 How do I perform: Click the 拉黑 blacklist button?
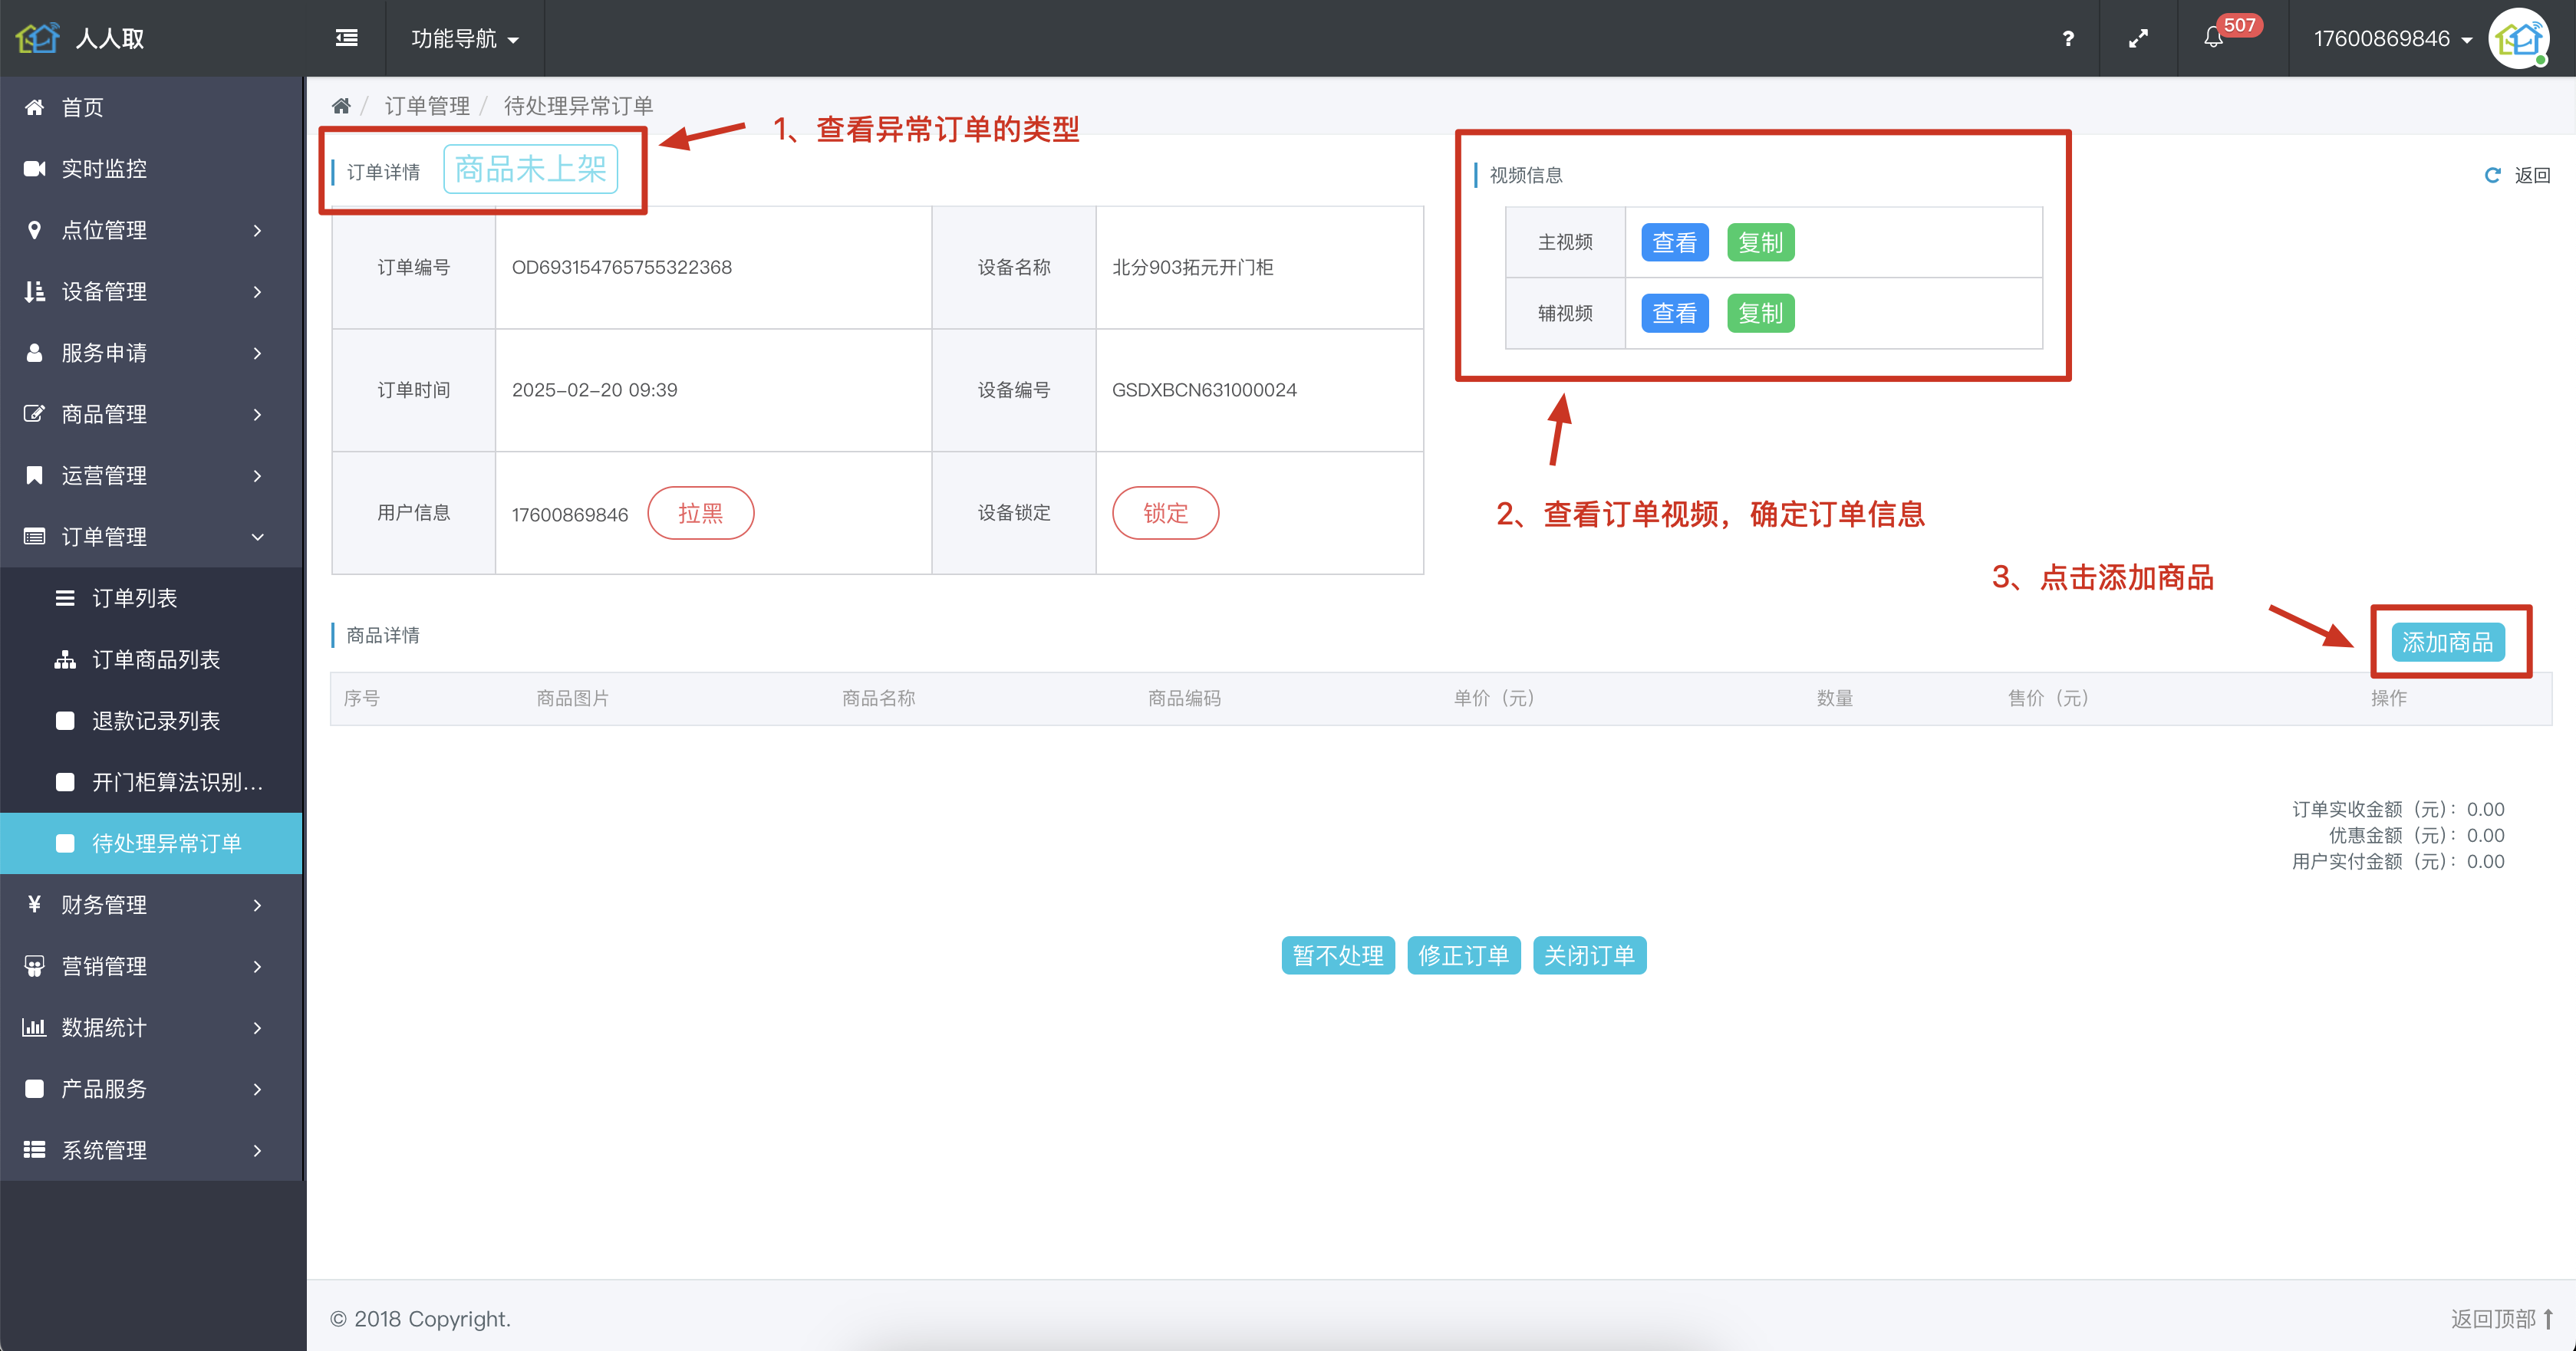click(x=701, y=514)
